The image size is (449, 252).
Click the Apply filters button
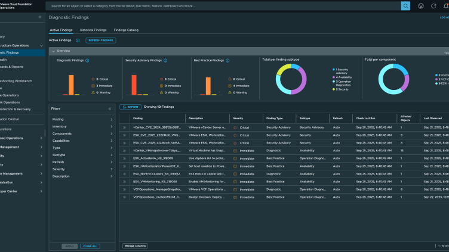(70, 246)
